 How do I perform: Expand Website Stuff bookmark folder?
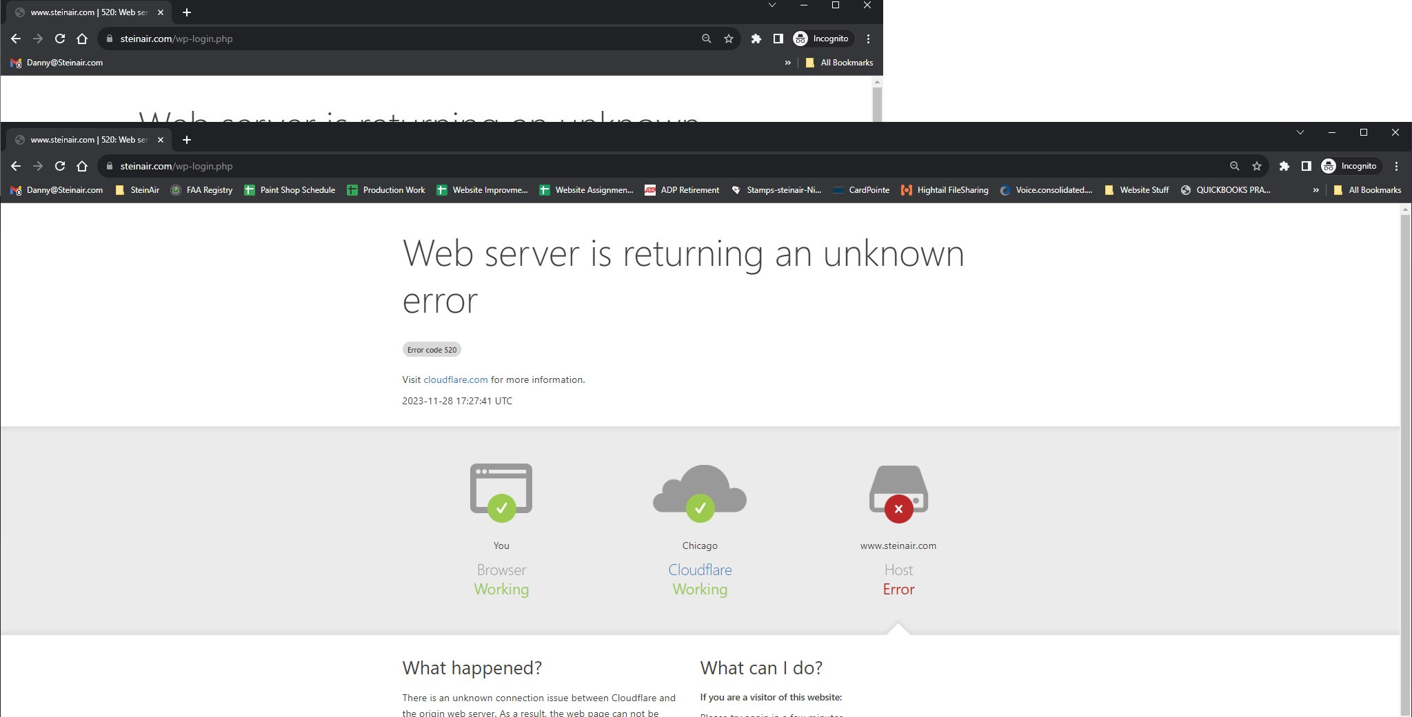(x=1136, y=190)
